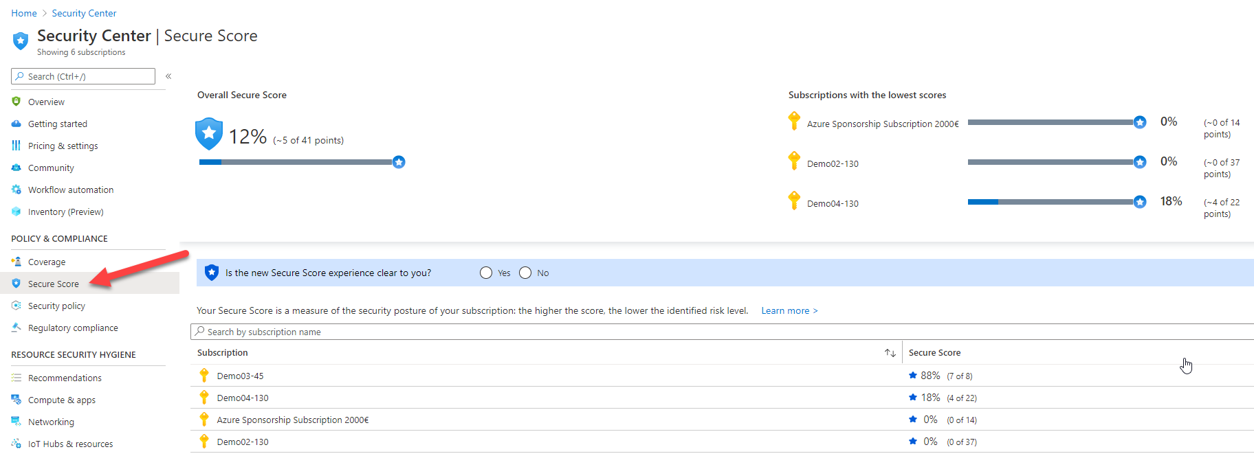This screenshot has height=456, width=1254.
Task: Click the Coverage icon in sidebar
Action: (x=16, y=262)
